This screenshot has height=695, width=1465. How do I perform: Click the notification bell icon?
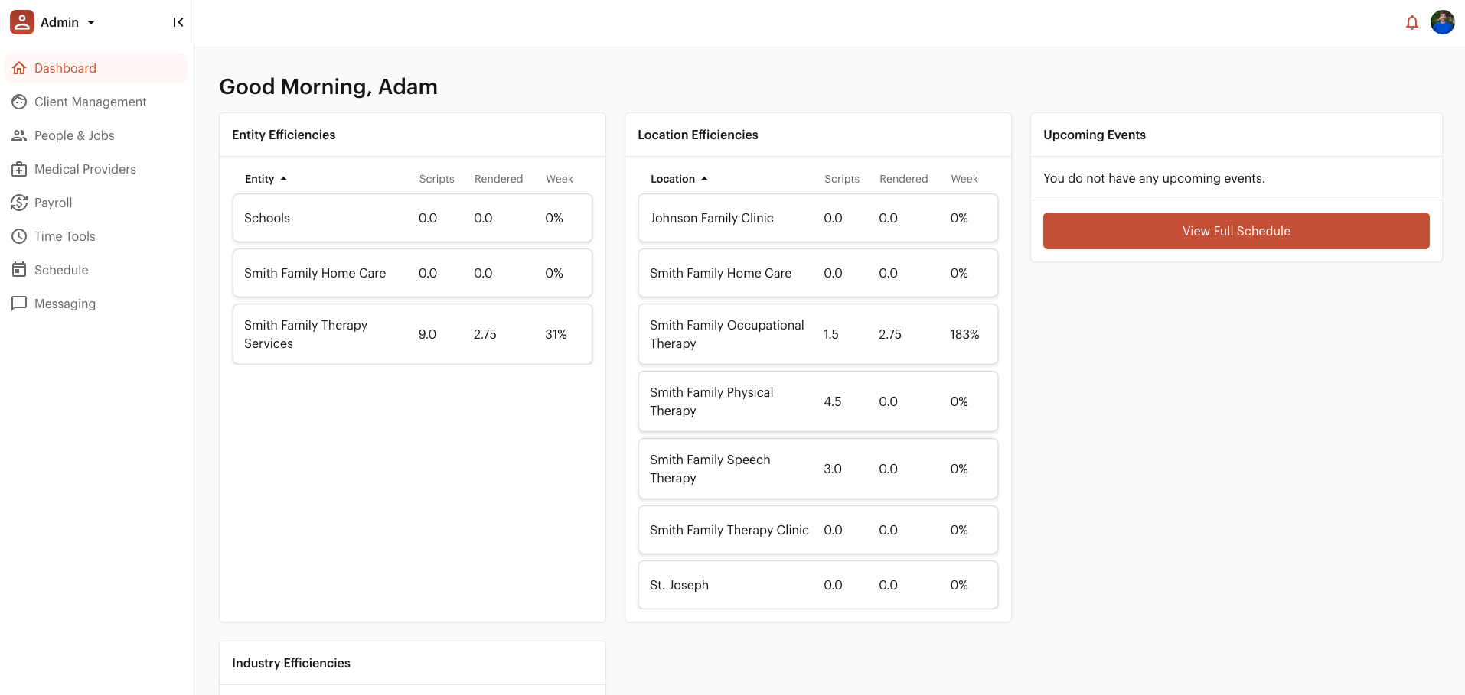[x=1411, y=23]
